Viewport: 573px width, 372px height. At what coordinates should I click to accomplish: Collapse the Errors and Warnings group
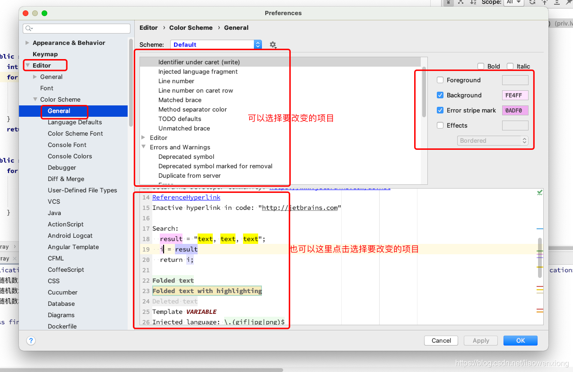pos(143,147)
